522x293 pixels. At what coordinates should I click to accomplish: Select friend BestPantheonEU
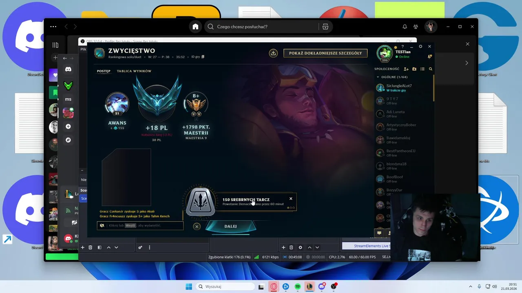point(404,153)
